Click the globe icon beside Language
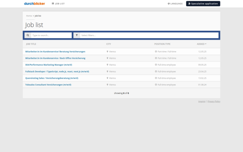Screen dimensions: 243x152 coord(168,4)
